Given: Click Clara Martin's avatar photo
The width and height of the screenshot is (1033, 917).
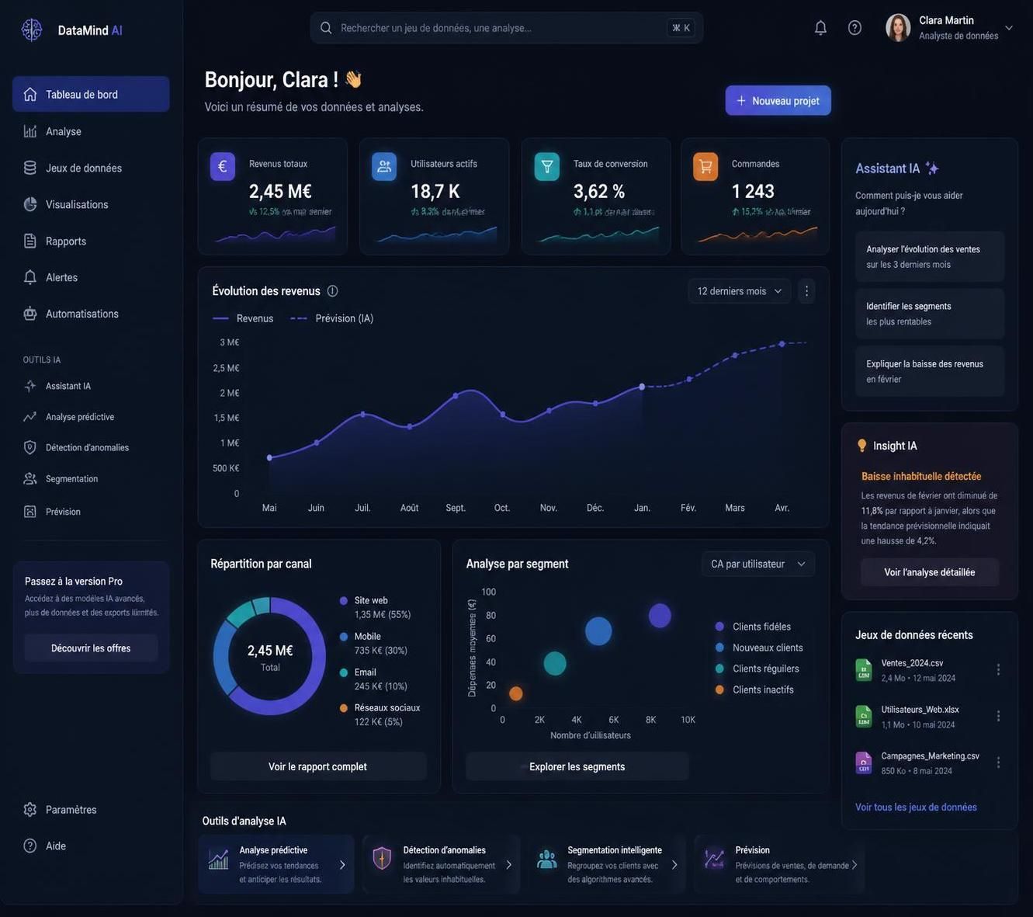Looking at the screenshot, I should (898, 28).
